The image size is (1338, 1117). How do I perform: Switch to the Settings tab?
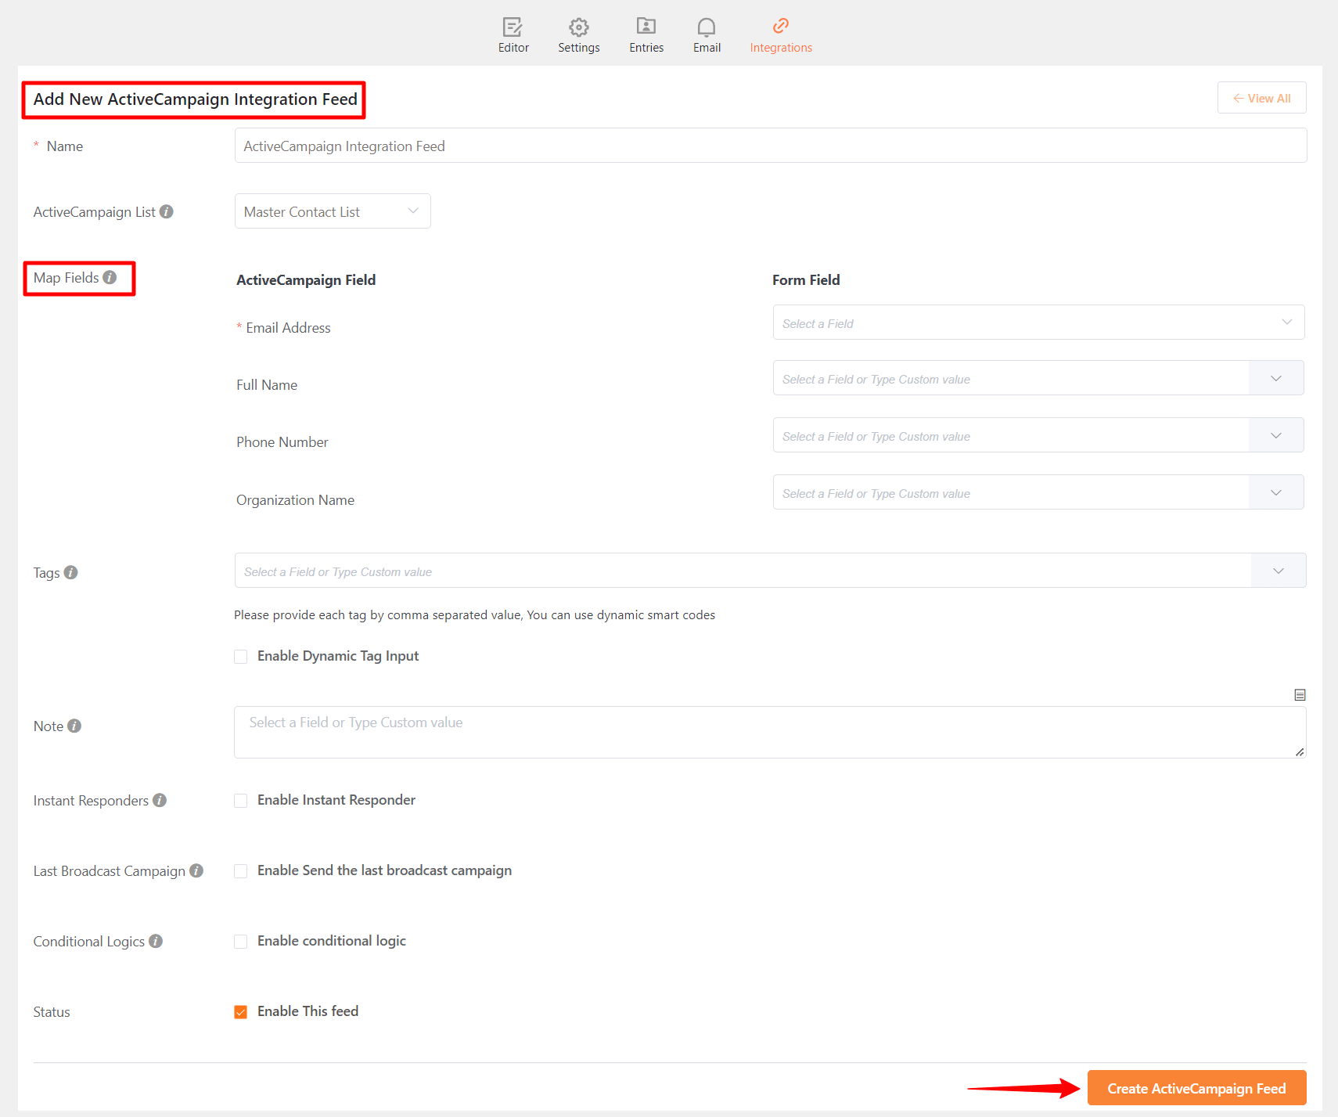579,36
